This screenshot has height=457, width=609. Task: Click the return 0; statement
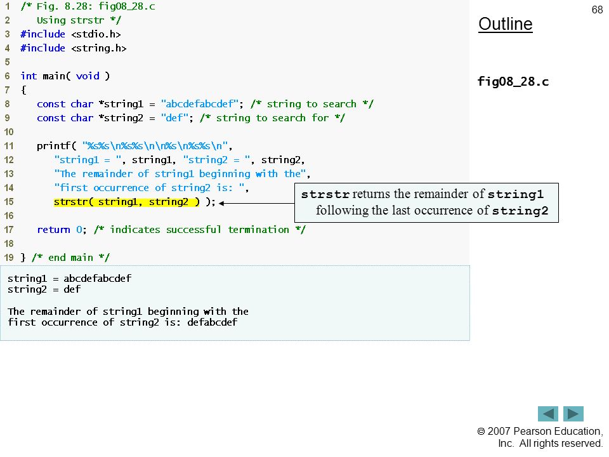click(62, 230)
